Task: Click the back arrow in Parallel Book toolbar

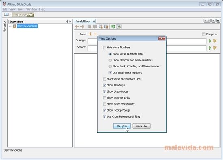Action: coord(77,27)
